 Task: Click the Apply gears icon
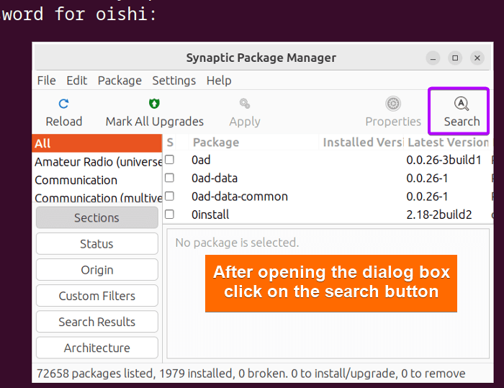click(x=245, y=104)
